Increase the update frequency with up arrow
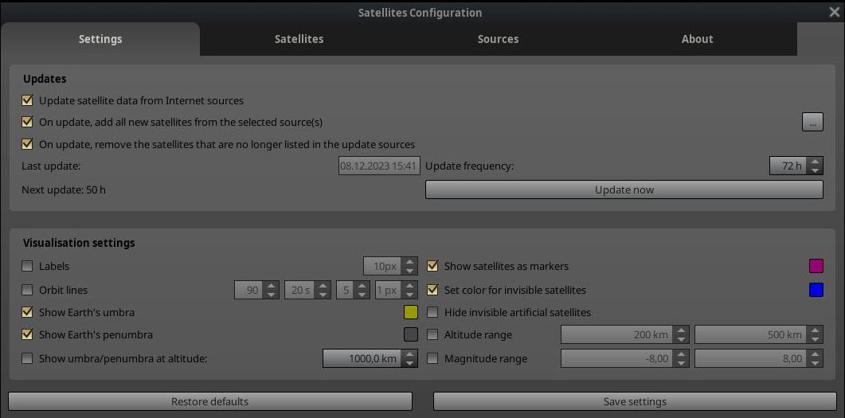Image resolution: width=845 pixels, height=418 pixels. tap(815, 162)
